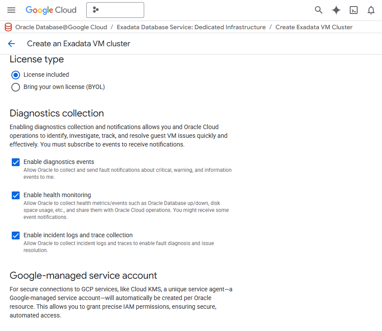Select the page title Create an Exadata VM cluster

78,44
